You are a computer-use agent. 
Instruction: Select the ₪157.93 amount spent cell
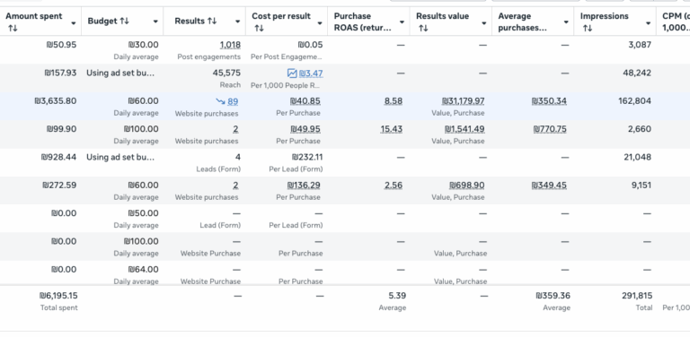pos(60,73)
